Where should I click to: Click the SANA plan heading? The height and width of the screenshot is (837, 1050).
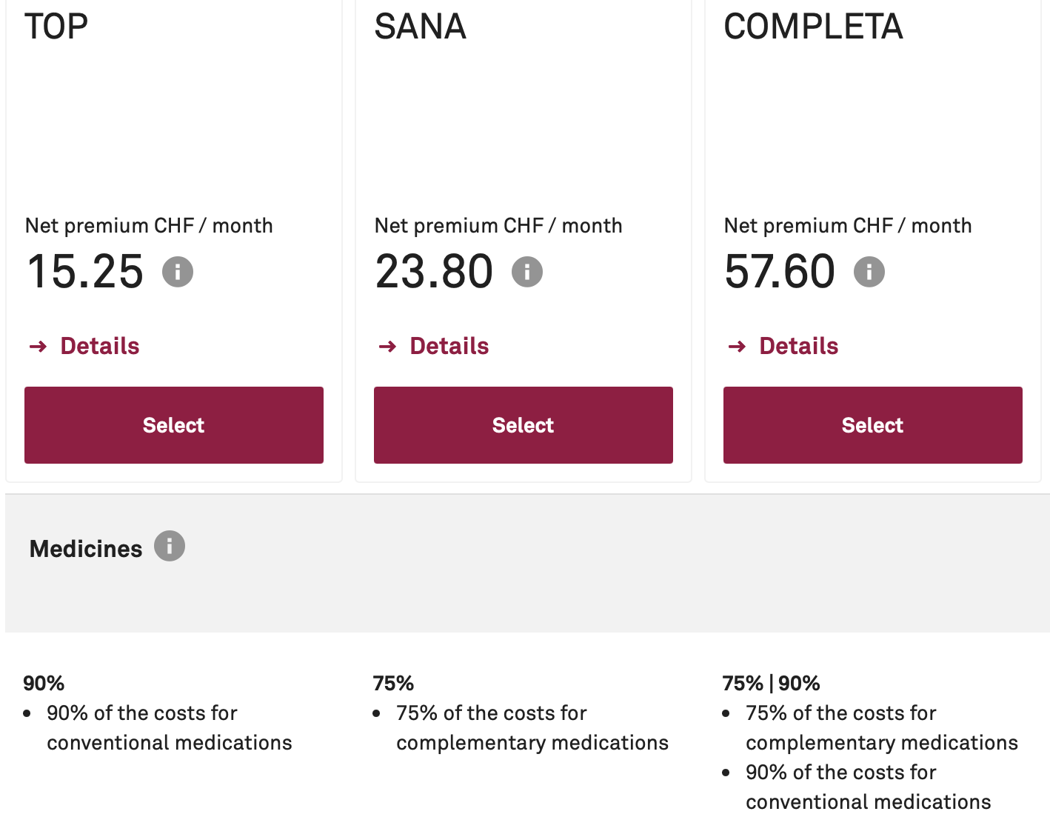click(420, 27)
